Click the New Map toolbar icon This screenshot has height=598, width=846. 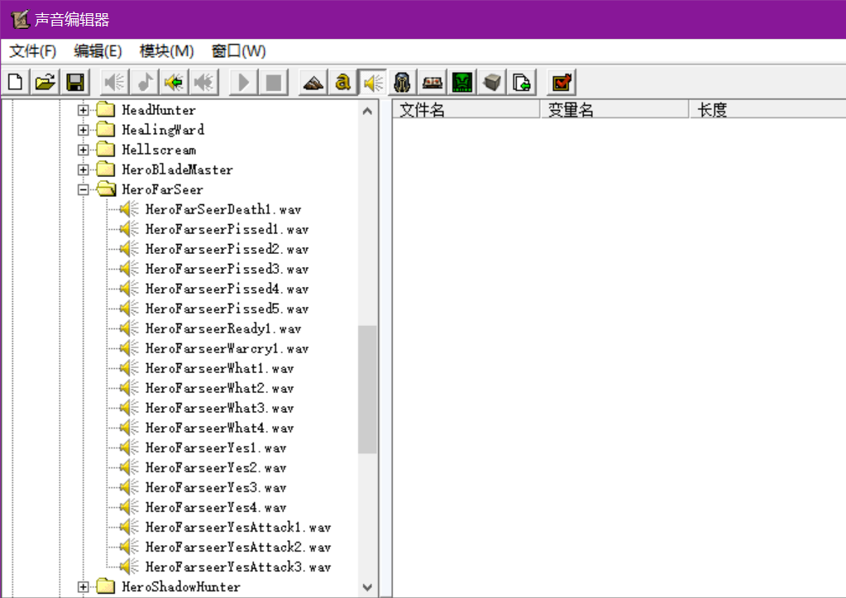[16, 82]
